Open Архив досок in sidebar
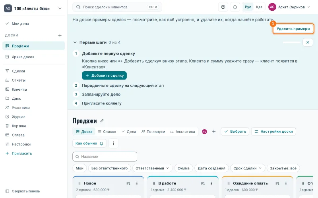 coord(34,57)
